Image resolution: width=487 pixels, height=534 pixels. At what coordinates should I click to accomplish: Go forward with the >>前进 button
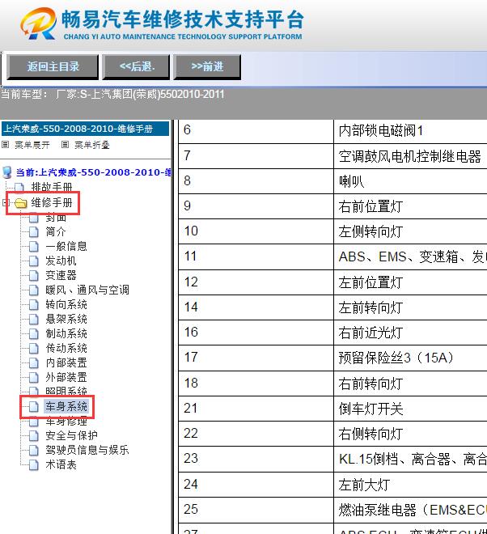point(207,66)
